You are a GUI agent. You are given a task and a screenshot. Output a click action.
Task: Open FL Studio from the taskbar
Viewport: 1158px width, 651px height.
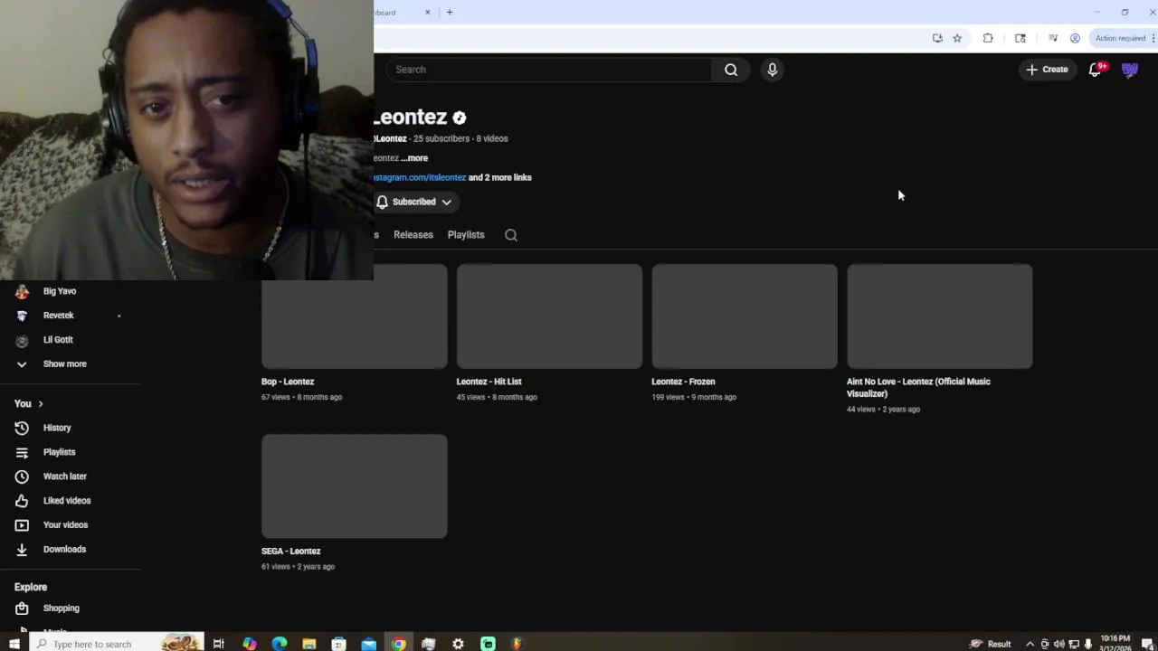tap(517, 644)
